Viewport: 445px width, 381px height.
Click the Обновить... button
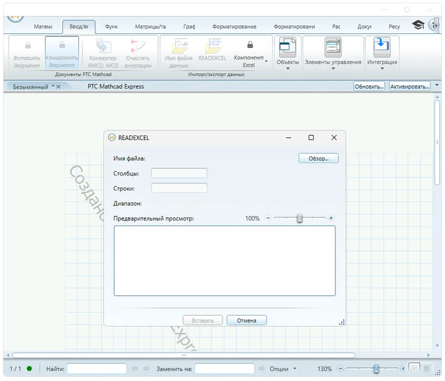tap(369, 86)
